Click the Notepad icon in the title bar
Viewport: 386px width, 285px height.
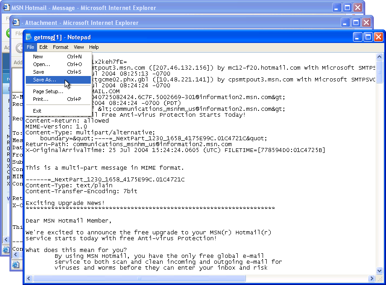click(29, 37)
